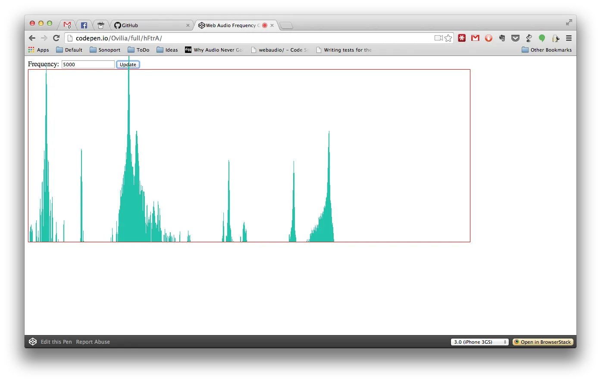Image resolution: width=601 pixels, height=382 pixels.
Task: Open the 'Writing tests for the' bookmark
Action: coord(344,50)
